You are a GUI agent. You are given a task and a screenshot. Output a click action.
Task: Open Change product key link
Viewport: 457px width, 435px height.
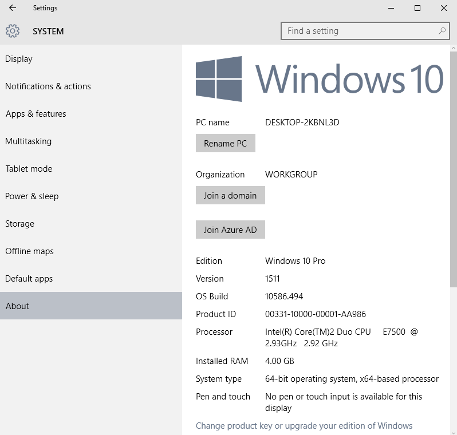coord(304,425)
